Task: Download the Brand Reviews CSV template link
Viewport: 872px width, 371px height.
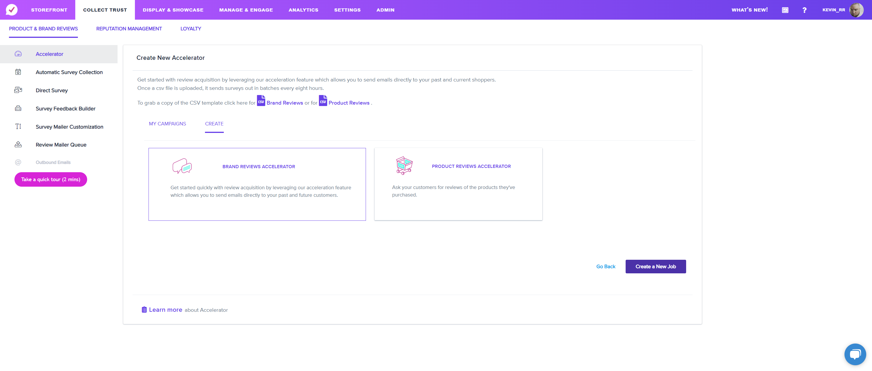Action: pyautogui.click(x=285, y=103)
